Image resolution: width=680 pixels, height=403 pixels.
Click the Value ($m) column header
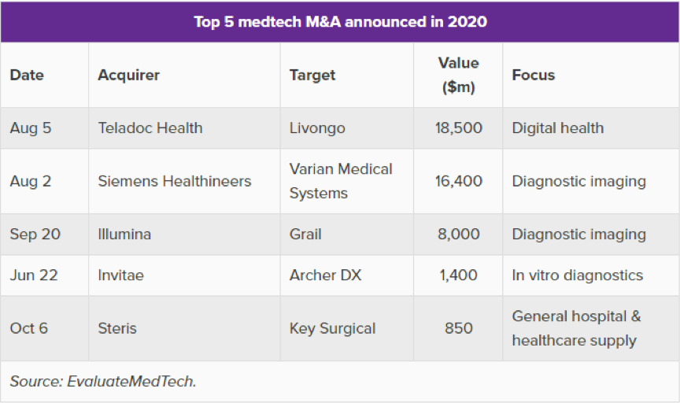pyautogui.click(x=458, y=76)
